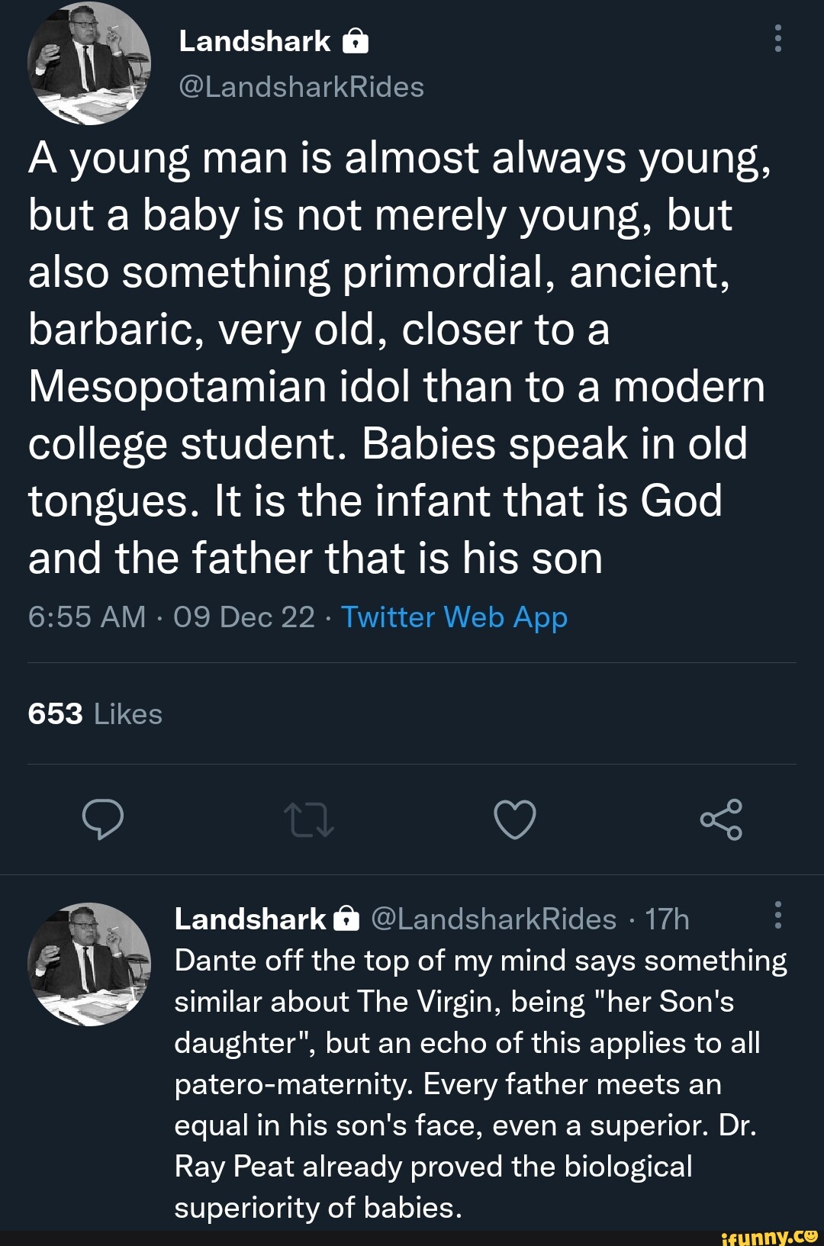Image resolution: width=824 pixels, height=1246 pixels.
Task: Open @LandsharkRides handle under main name
Action: [x=301, y=87]
